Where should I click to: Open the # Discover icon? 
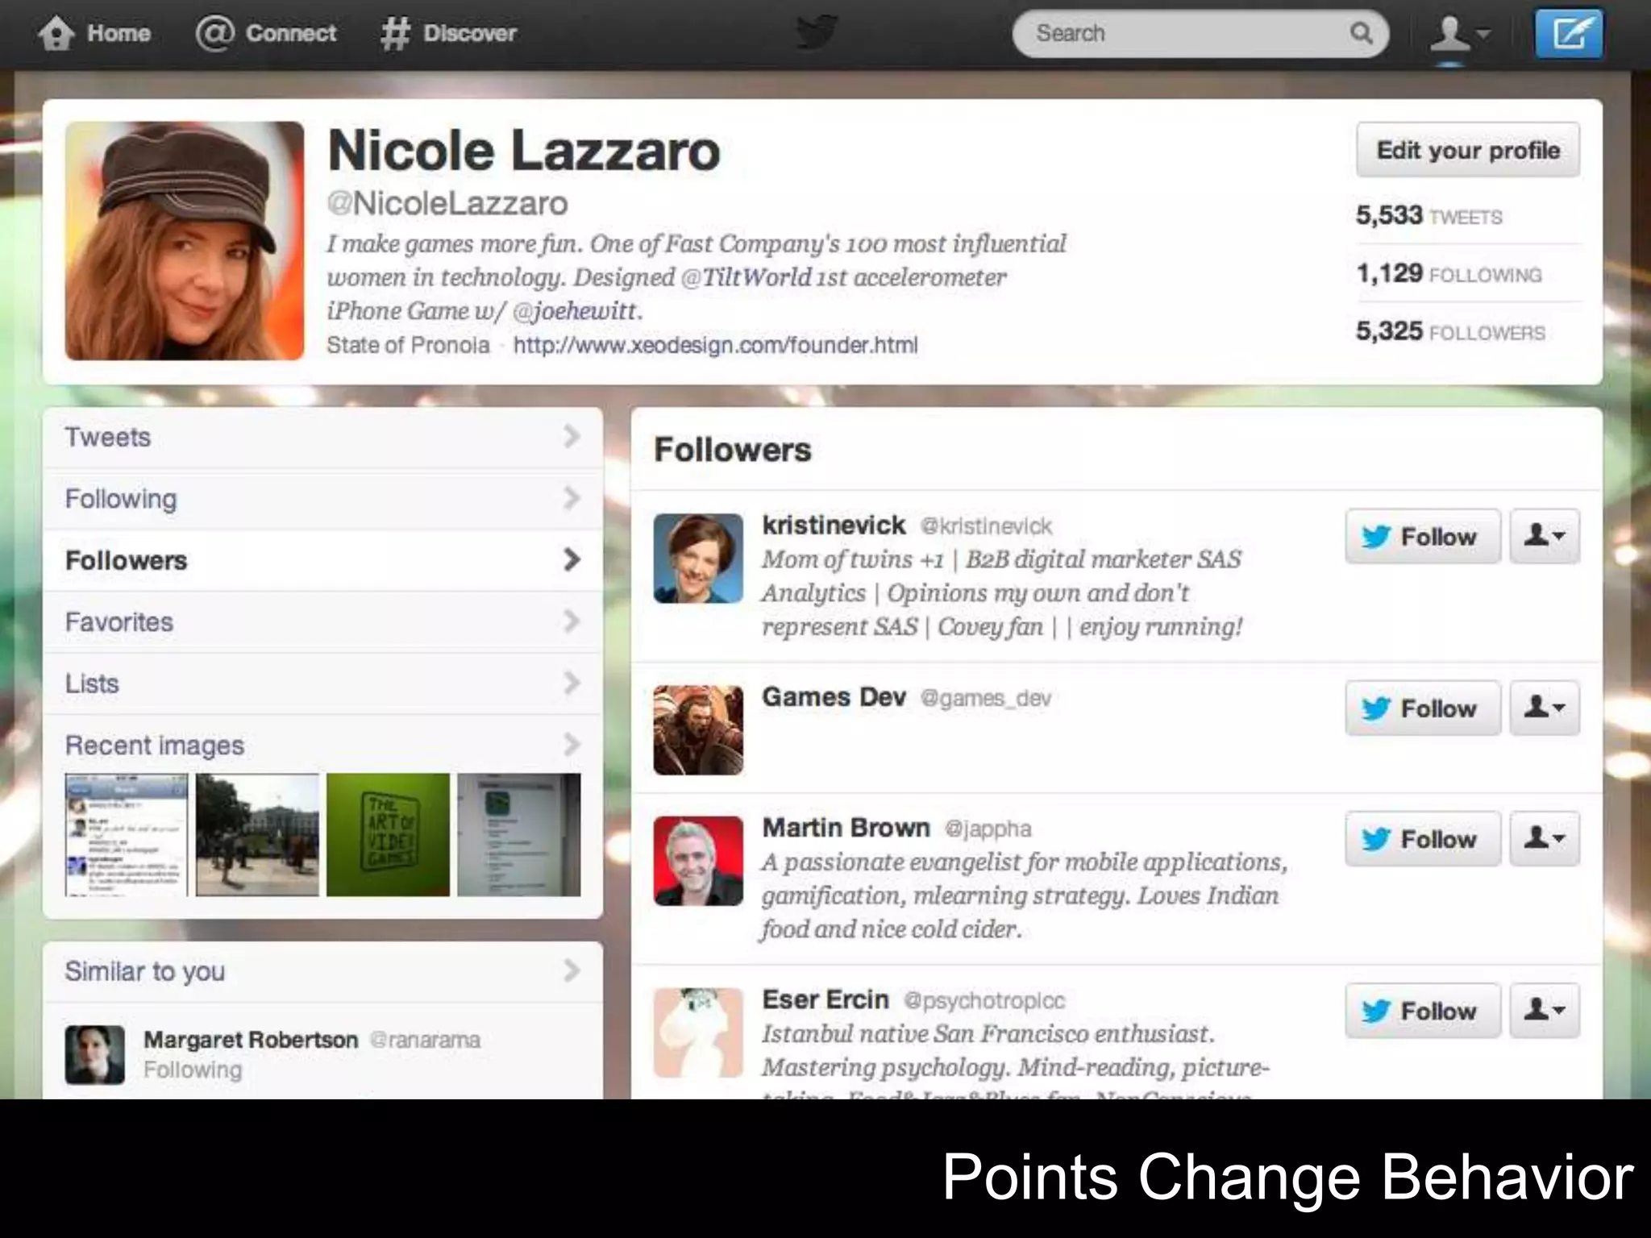[x=395, y=34]
